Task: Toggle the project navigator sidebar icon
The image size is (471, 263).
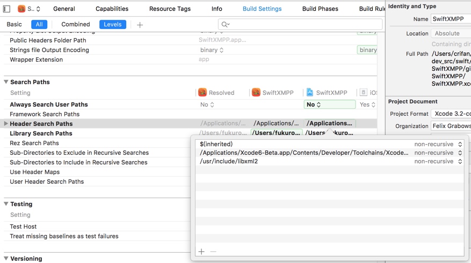Action: click(x=6, y=9)
